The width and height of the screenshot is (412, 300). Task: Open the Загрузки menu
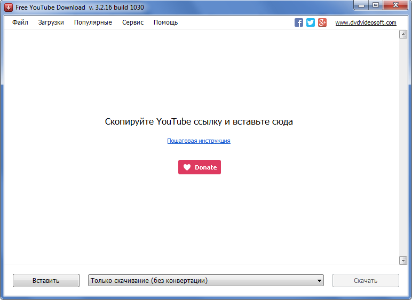(51, 22)
